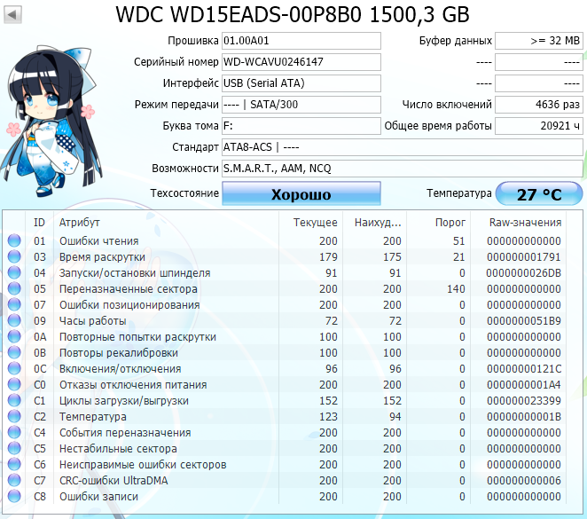Click raw value 0000000051B9
This screenshot has width=587, height=519.
(x=524, y=321)
